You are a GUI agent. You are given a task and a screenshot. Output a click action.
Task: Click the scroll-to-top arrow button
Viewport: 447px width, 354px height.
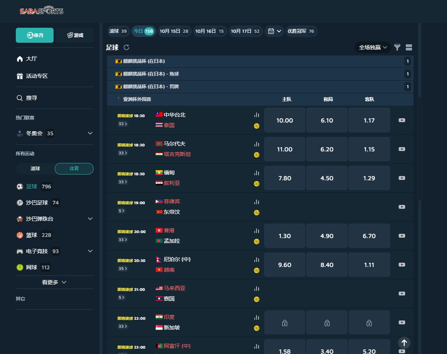tap(404, 342)
